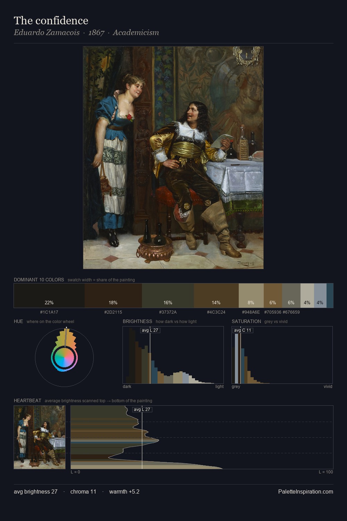The height and width of the screenshot is (521, 347).
Task: Click the artist name Eduardo Zamacois
Action: (46, 33)
